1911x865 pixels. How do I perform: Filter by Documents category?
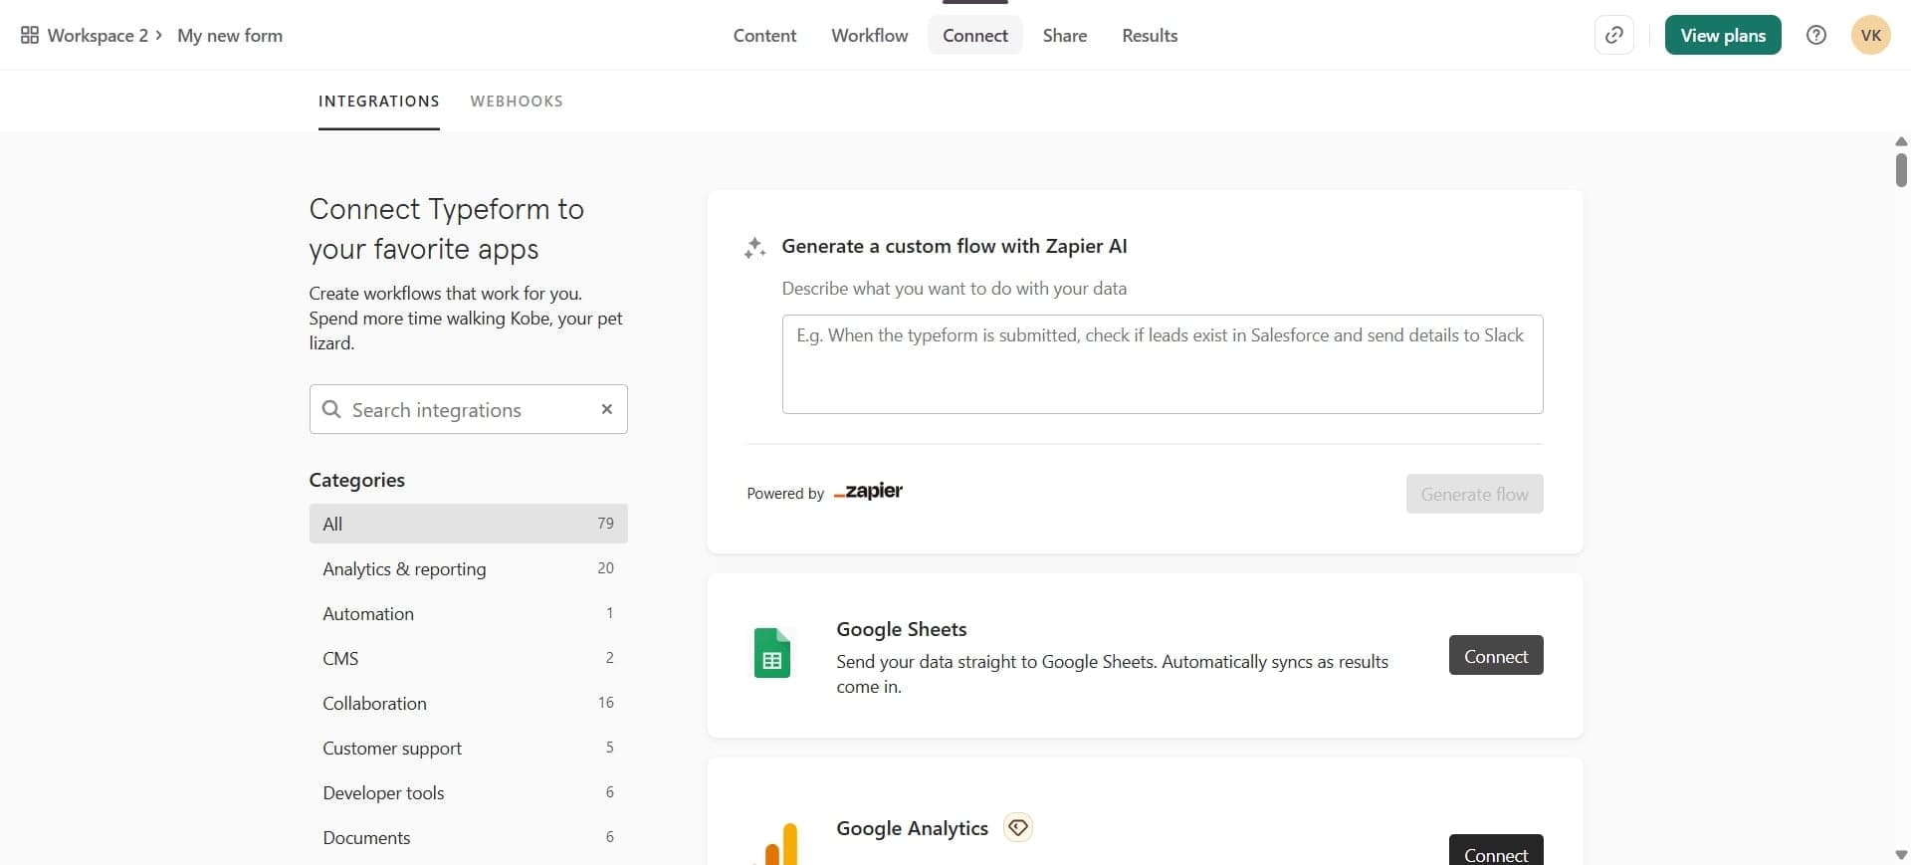(469, 837)
